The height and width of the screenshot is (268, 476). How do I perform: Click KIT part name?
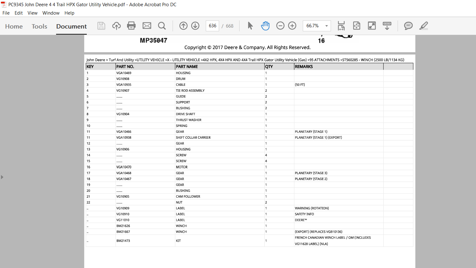[x=178, y=241]
